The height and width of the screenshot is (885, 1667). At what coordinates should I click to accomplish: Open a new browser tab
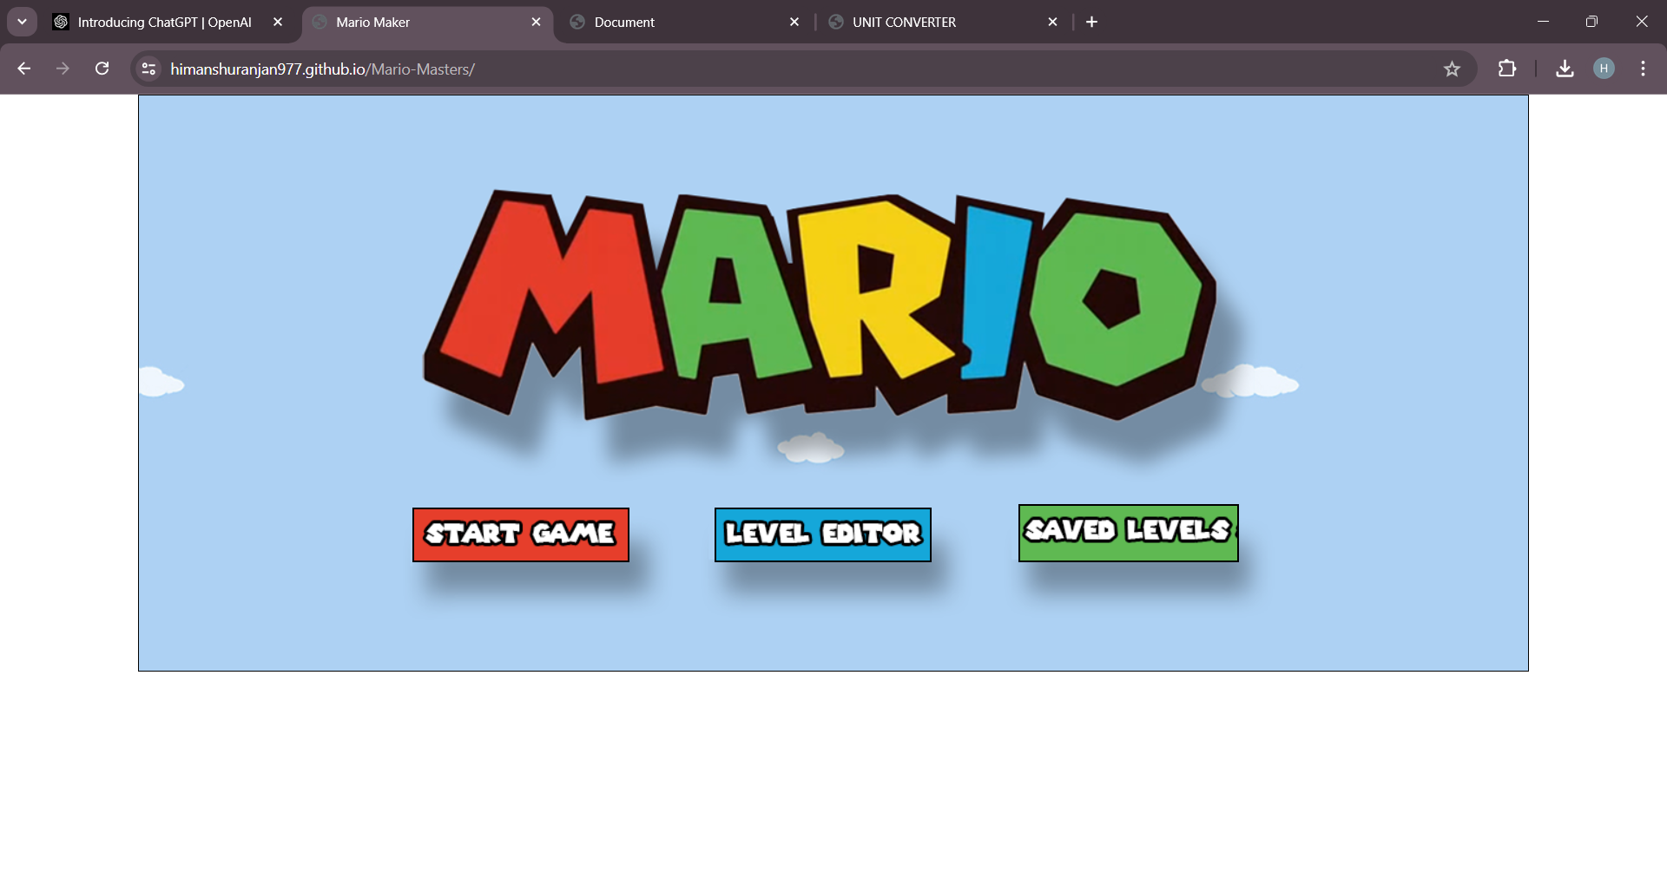click(1092, 22)
